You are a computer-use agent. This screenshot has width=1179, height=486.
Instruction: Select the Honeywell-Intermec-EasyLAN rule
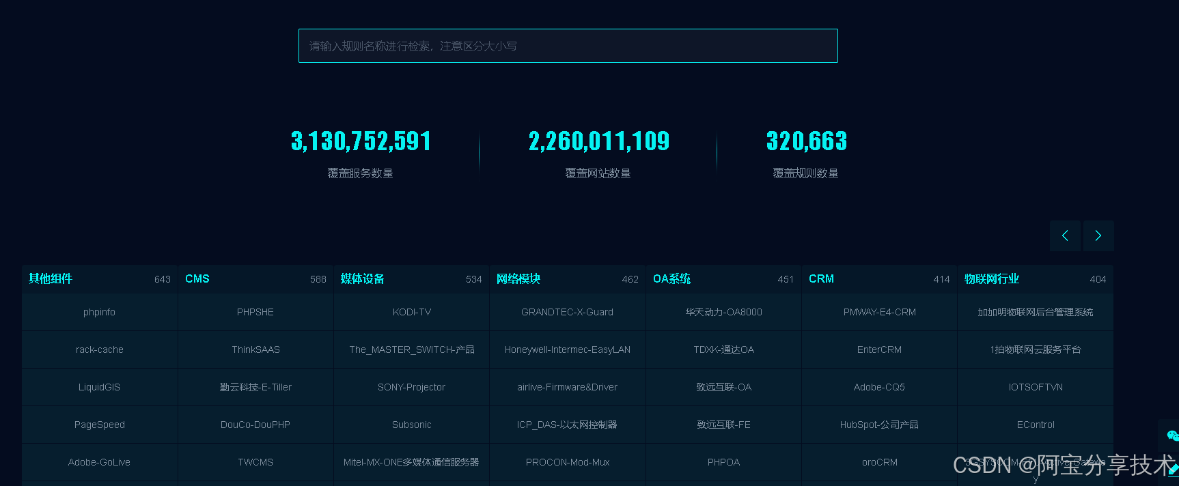(x=568, y=349)
